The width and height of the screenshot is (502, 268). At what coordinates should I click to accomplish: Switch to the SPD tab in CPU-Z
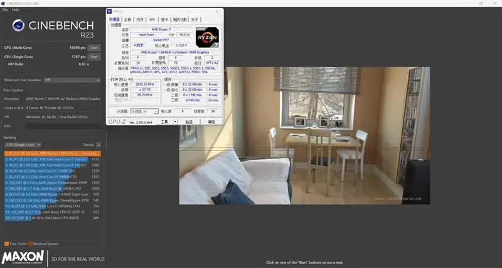pyautogui.click(x=152, y=20)
